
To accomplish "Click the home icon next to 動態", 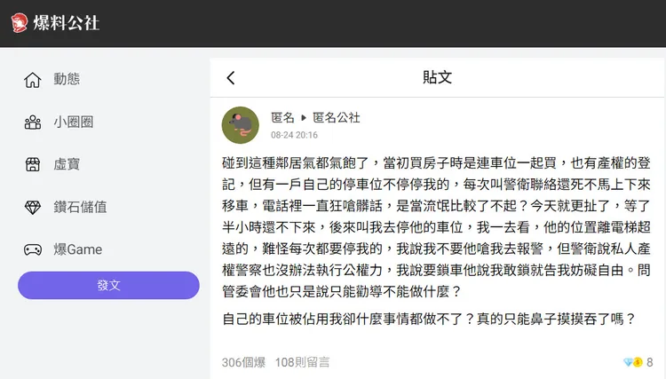I will pyautogui.click(x=32, y=79).
